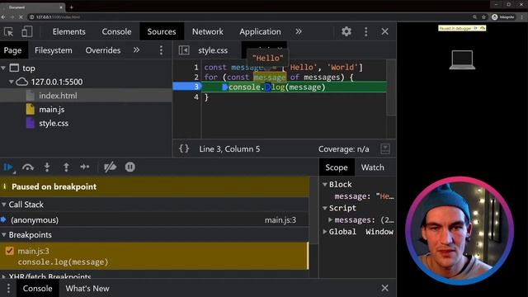Step into next function call
This screenshot has width=528, height=297.
(47, 167)
